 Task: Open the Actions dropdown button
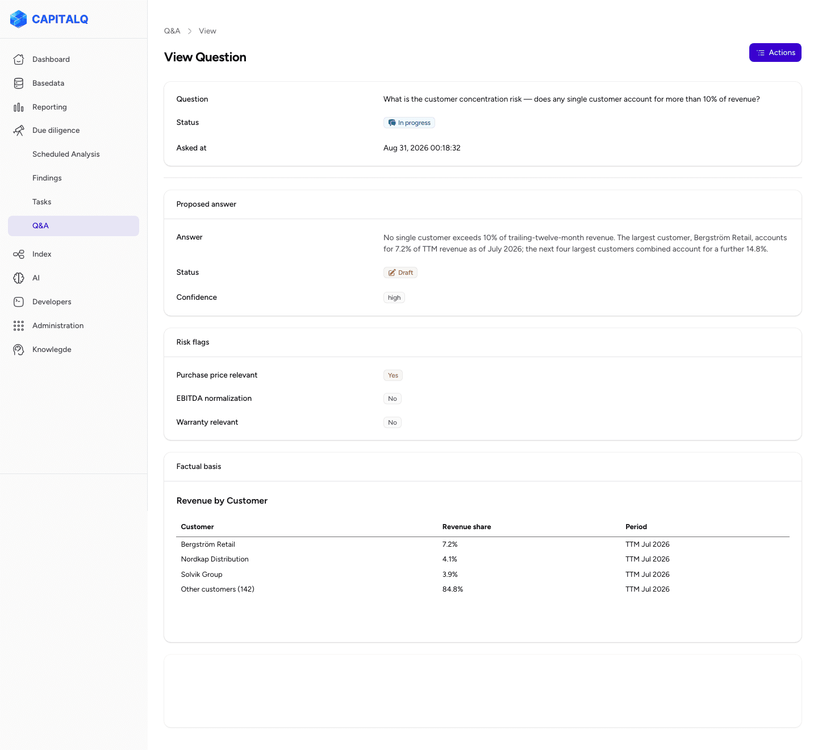[775, 53]
